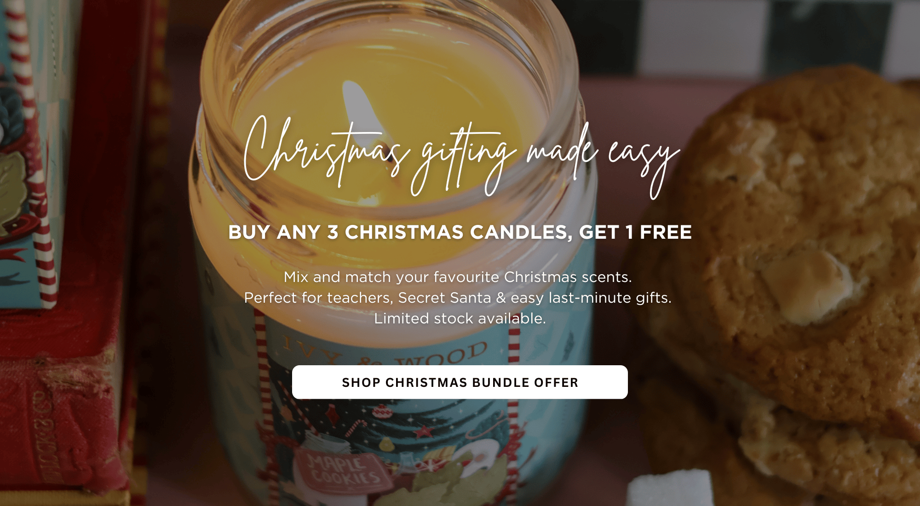920x506 pixels.
Task: Click the 'Perfect for teachers, Secret Santa' line
Action: [458, 298]
